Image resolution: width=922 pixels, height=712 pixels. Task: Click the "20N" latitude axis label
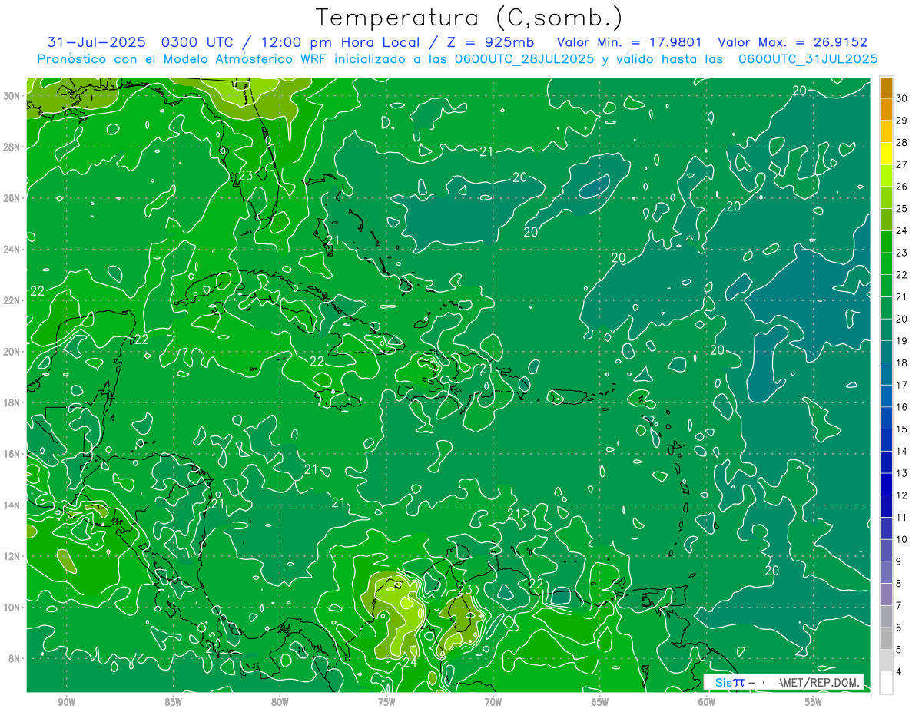pyautogui.click(x=12, y=352)
